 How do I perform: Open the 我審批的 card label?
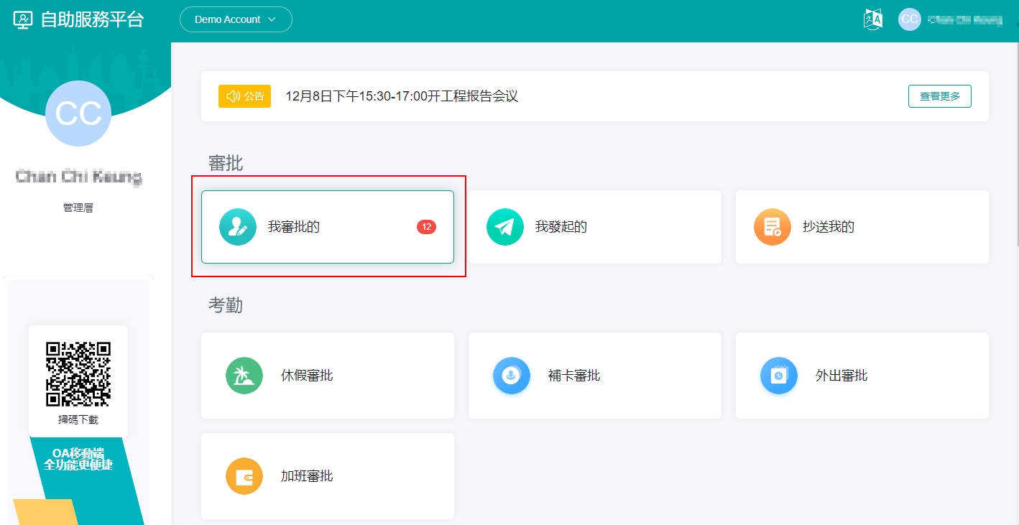(294, 227)
